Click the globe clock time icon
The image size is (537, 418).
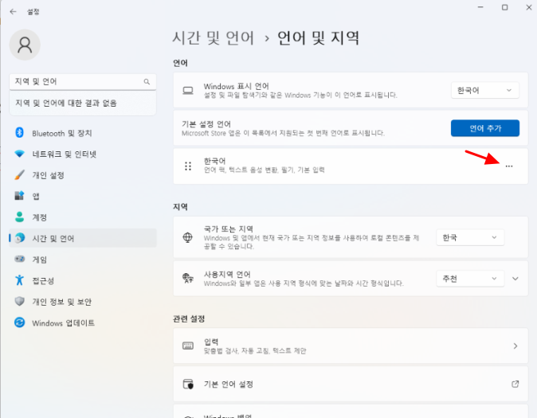coord(20,238)
